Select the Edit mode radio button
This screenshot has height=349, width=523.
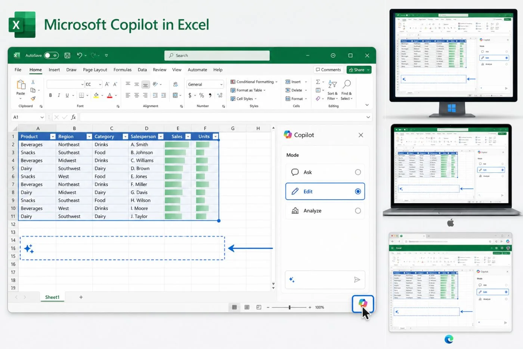358,192
